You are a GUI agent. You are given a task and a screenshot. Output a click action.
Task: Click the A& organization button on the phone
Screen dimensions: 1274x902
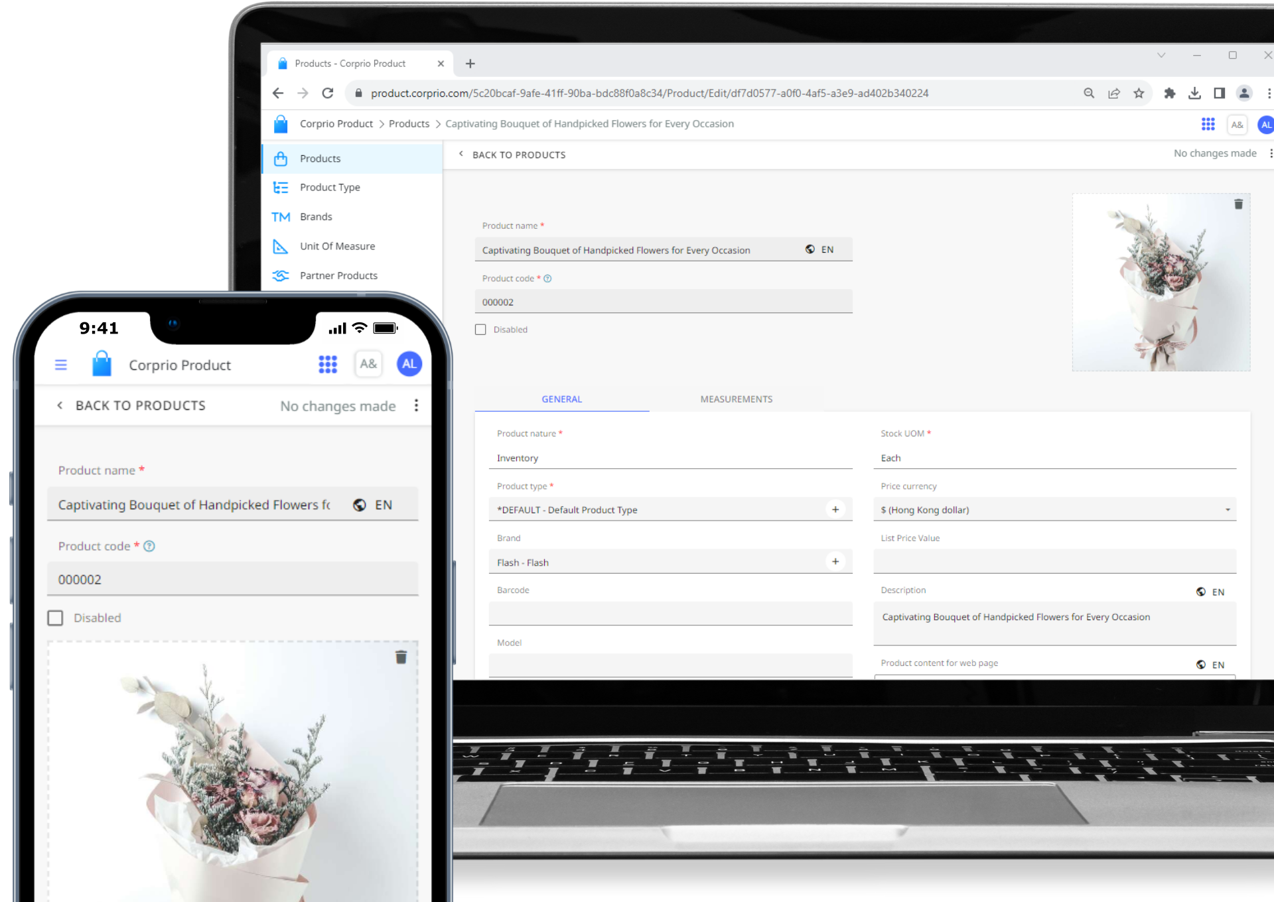pyautogui.click(x=368, y=364)
